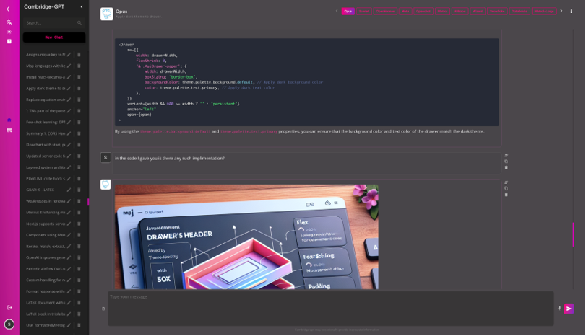The image size is (586, 336).
Task: Delete the 'Periodic Airflow DAG' chat
Action: (x=79, y=269)
